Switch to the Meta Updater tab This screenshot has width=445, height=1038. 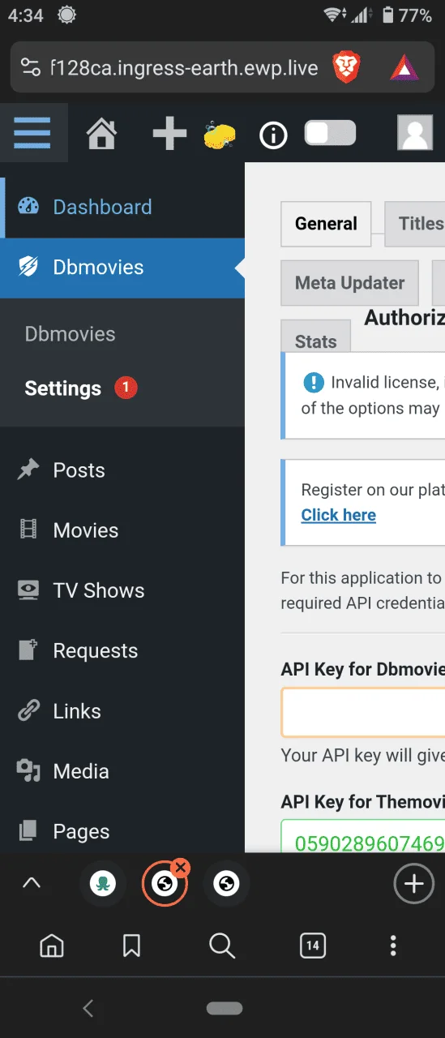pyautogui.click(x=349, y=283)
